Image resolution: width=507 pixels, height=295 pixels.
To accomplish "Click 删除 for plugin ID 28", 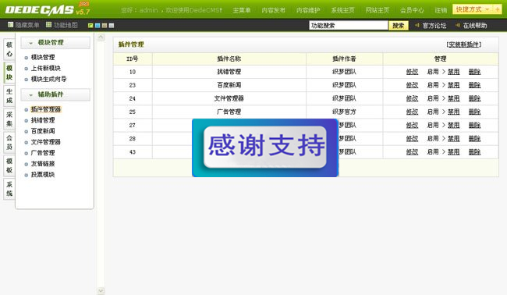I will coord(474,138).
